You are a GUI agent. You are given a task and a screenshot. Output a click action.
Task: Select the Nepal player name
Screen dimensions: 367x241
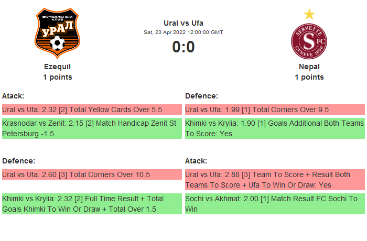309,67
